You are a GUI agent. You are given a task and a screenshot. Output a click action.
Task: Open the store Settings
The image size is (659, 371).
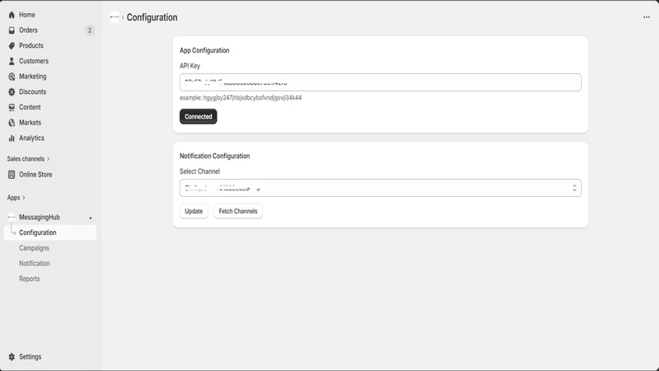[x=30, y=357]
